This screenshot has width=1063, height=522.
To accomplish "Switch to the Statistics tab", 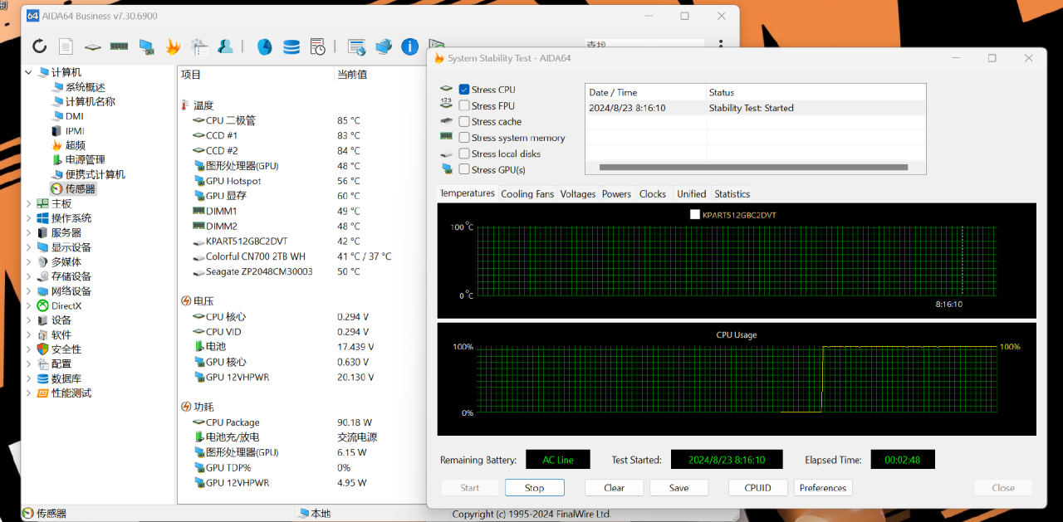I will 732,194.
